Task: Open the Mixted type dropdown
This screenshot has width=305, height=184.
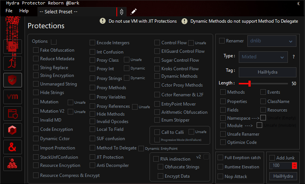Action: tap(263, 57)
